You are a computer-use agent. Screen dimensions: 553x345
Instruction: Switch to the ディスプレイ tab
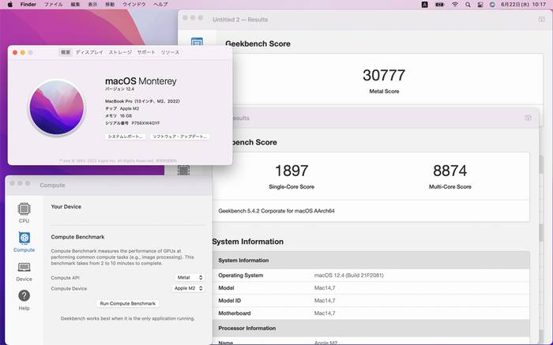coord(89,52)
